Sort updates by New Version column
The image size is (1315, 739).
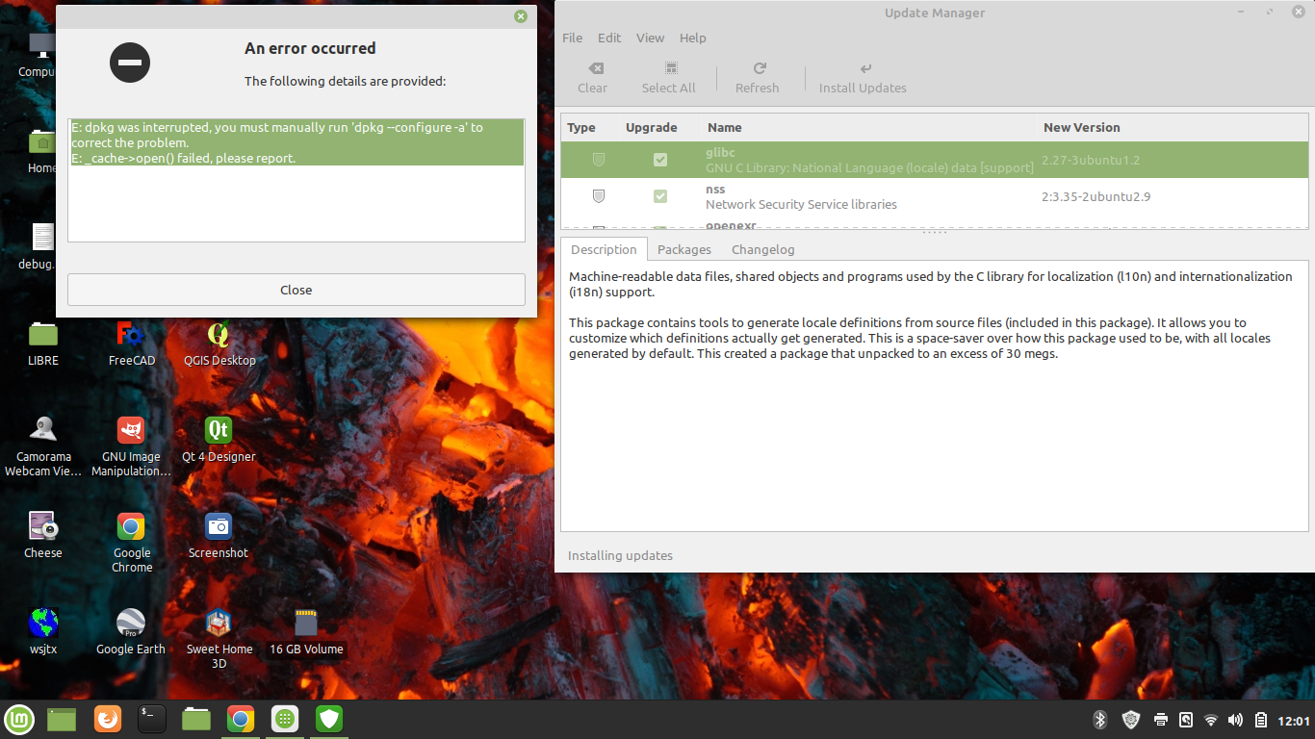click(1082, 127)
